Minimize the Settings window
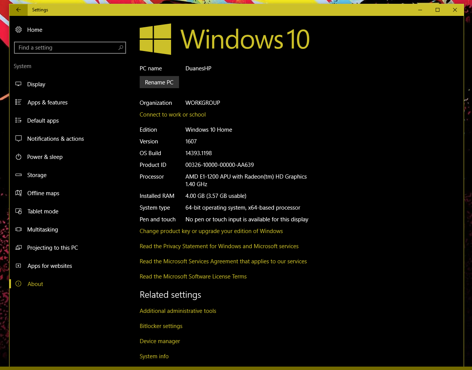 pyautogui.click(x=420, y=10)
